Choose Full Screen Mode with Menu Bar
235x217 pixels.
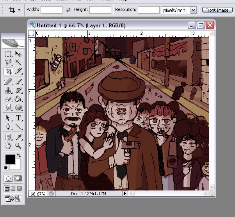[13, 189]
